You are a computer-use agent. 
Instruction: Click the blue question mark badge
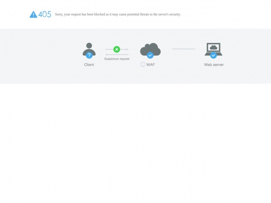coord(89,55)
